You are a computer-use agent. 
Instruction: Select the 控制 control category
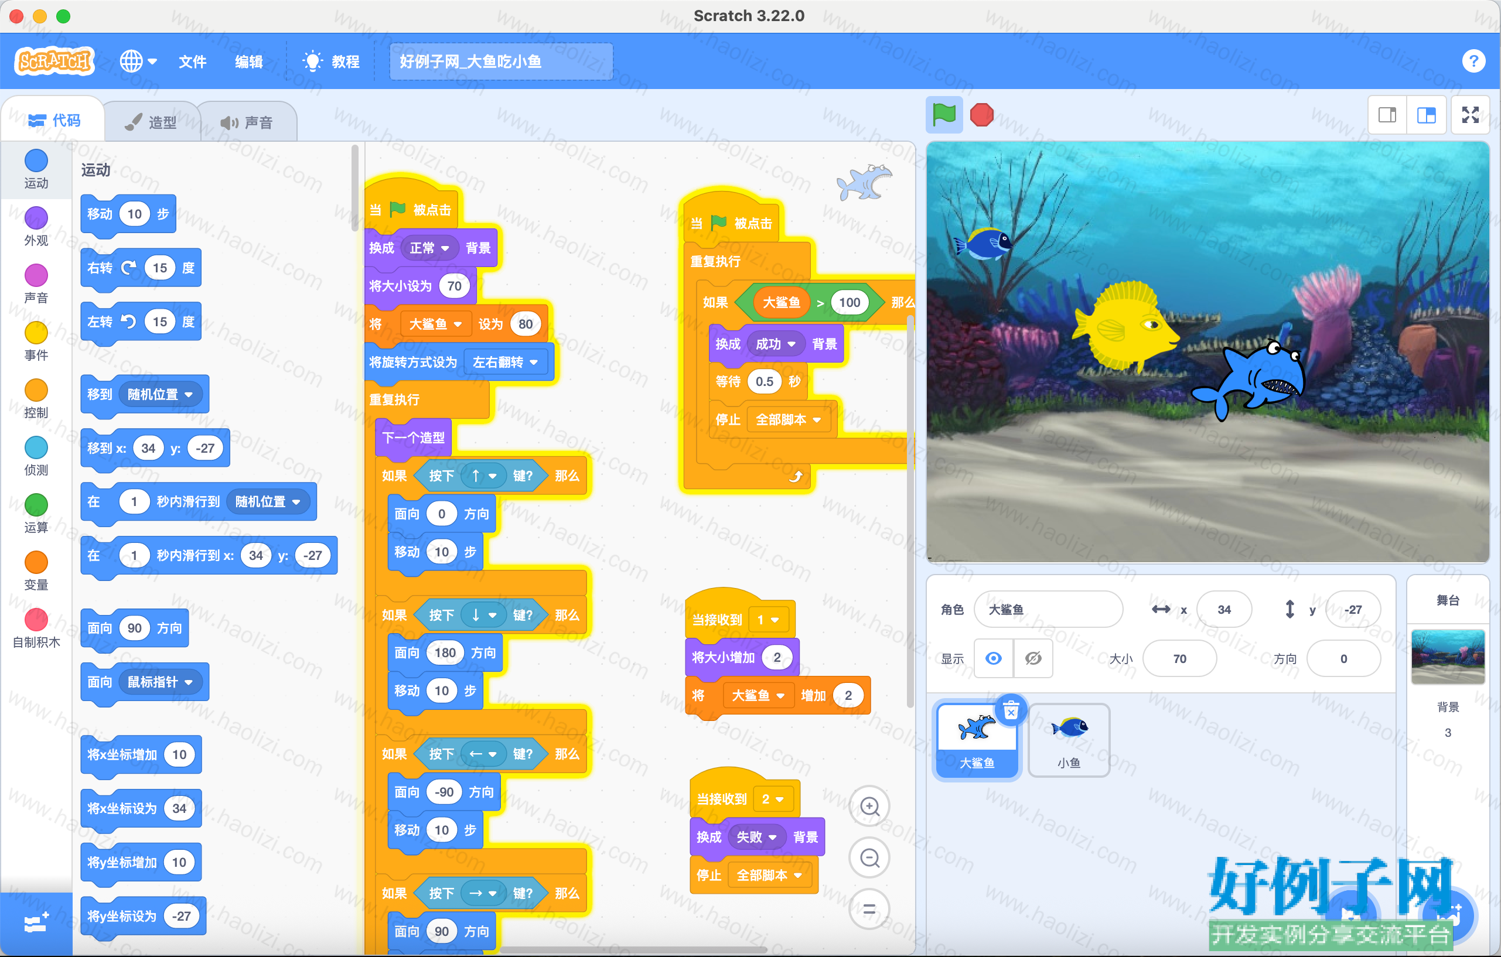(x=36, y=399)
